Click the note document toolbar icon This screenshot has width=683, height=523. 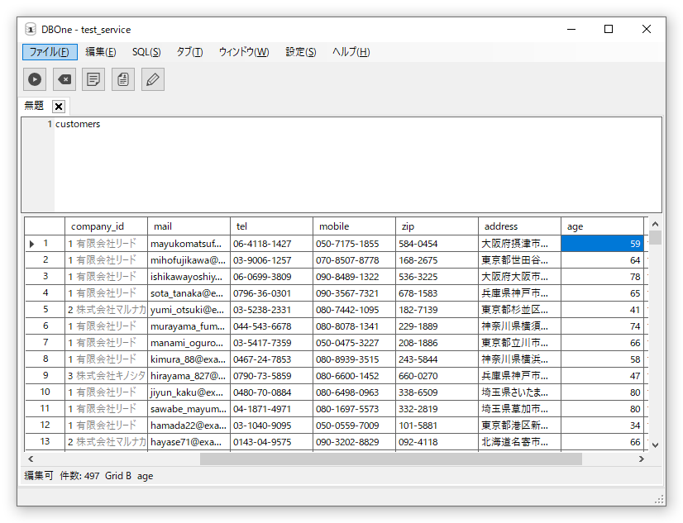94,79
